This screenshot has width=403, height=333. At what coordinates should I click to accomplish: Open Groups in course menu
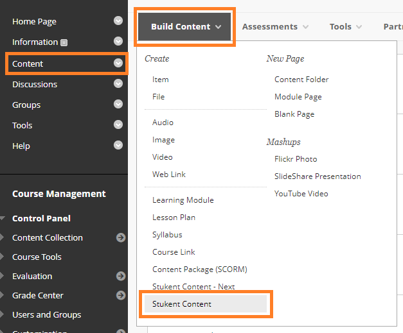(26, 105)
